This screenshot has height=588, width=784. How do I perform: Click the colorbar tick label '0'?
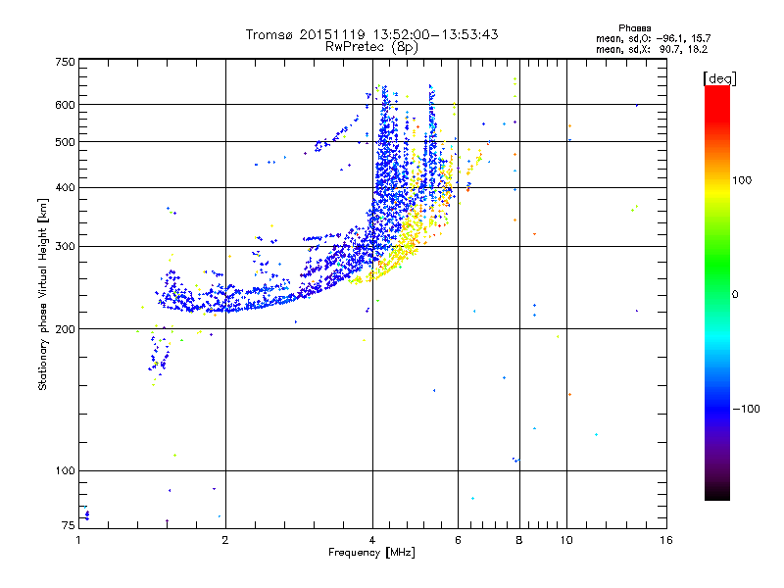point(735,295)
